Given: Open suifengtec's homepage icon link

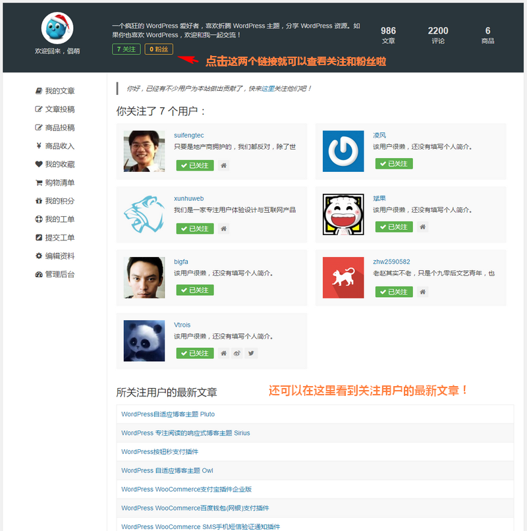Looking at the screenshot, I should 223,165.
